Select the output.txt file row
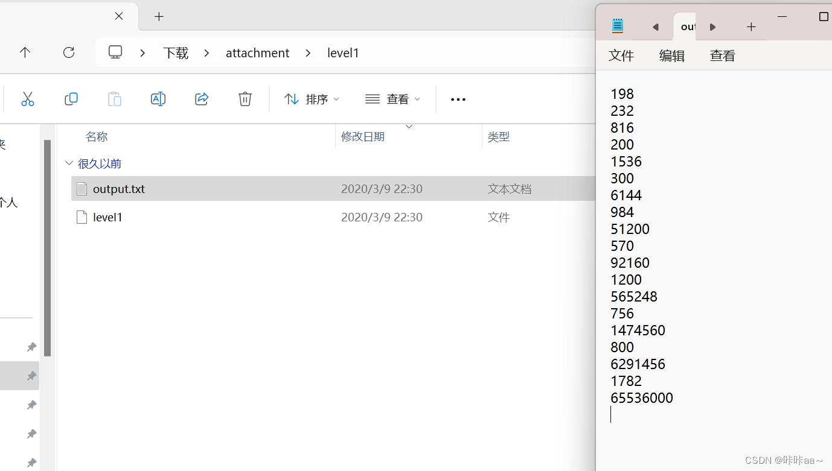The height and width of the screenshot is (471, 832). (x=118, y=188)
